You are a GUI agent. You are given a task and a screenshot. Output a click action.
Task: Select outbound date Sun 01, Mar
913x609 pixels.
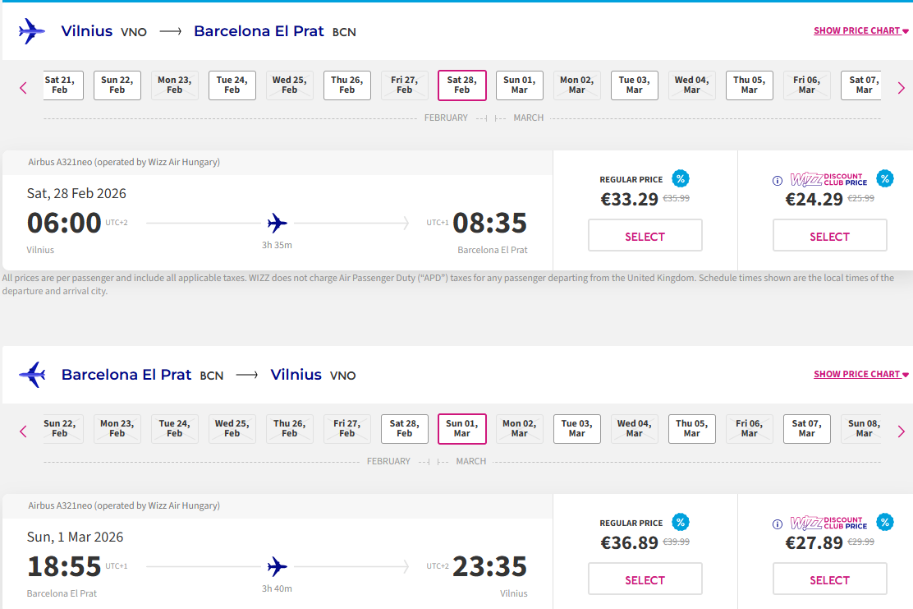pos(519,85)
